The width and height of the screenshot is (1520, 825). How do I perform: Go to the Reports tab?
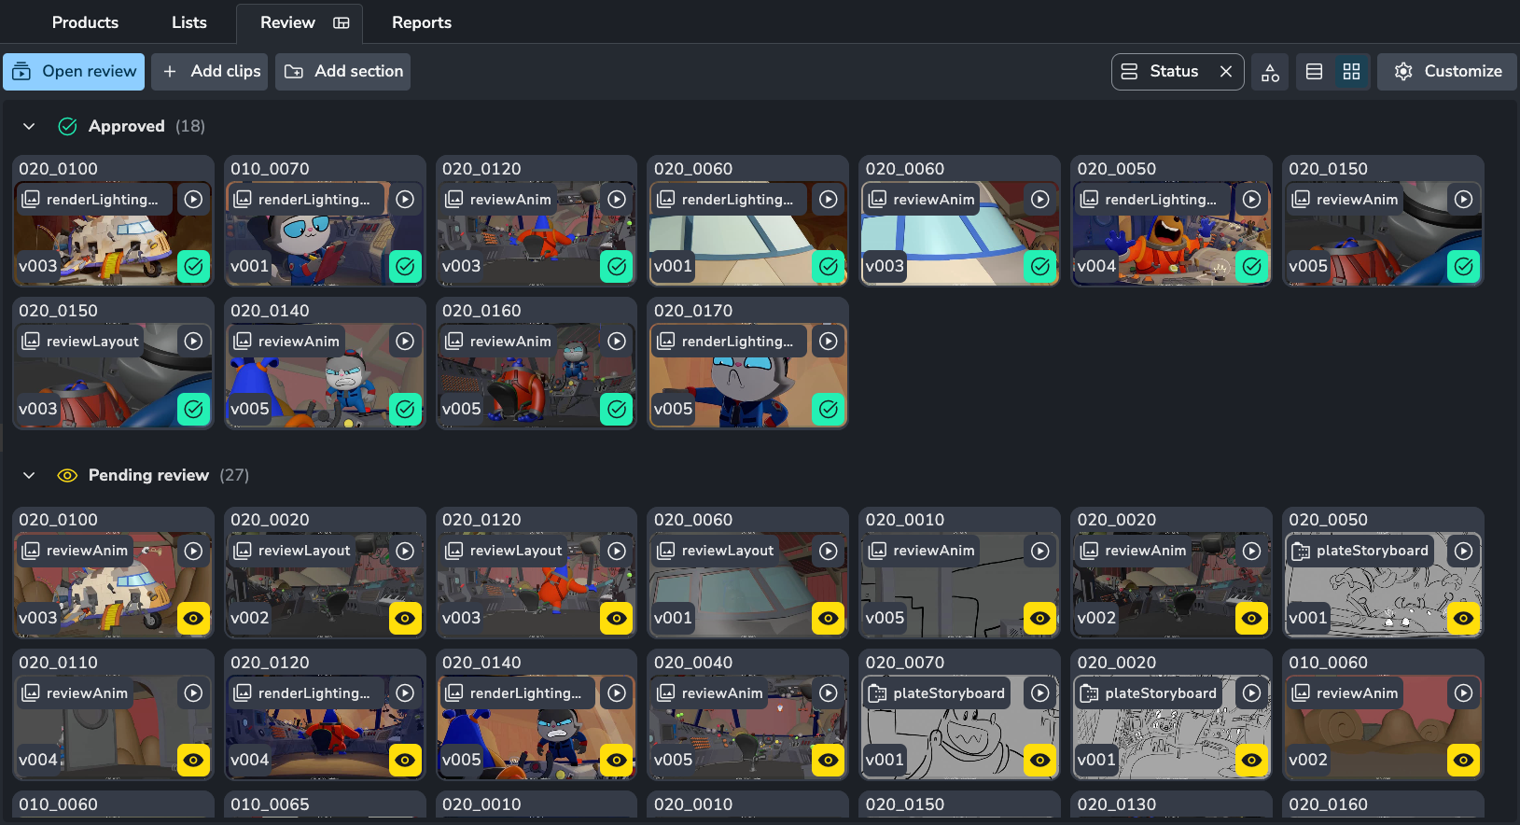(x=422, y=22)
